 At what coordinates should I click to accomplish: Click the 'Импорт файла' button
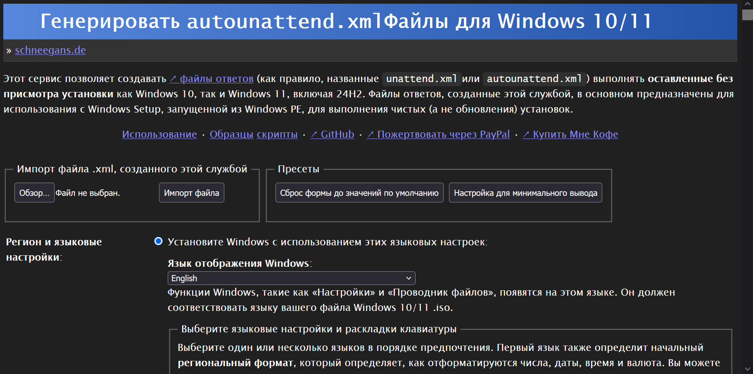[192, 193]
